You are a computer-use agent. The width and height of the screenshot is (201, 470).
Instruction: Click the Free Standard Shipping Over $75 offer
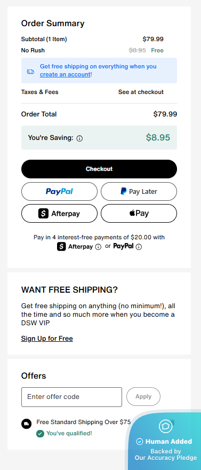click(84, 422)
